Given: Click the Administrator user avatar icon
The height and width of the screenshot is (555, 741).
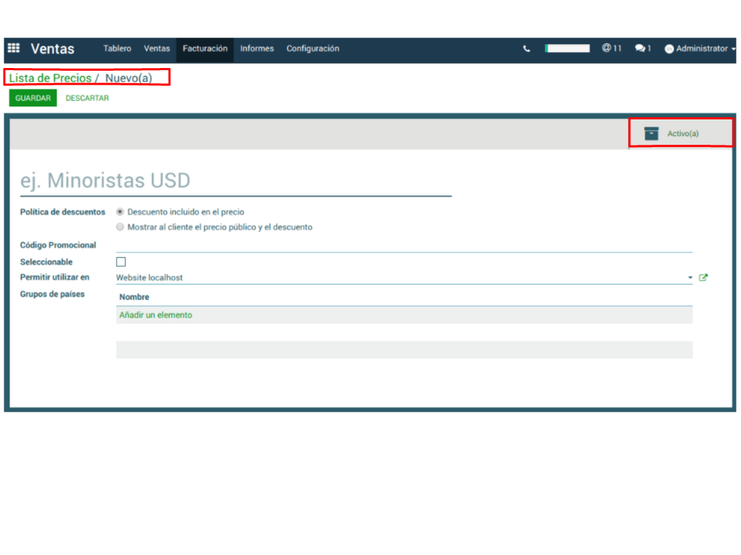Looking at the screenshot, I should pyautogui.click(x=669, y=49).
